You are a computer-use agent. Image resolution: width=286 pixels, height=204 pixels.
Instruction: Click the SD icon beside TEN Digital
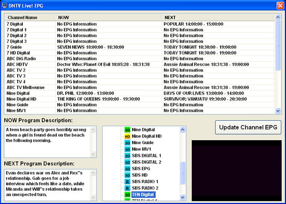click(127, 194)
